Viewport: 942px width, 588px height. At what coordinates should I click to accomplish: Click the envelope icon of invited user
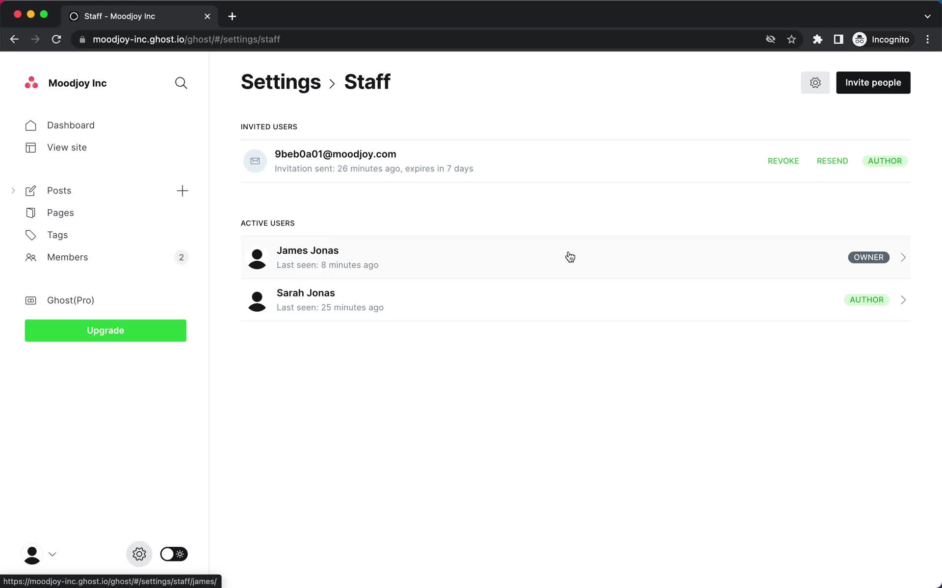pyautogui.click(x=255, y=161)
